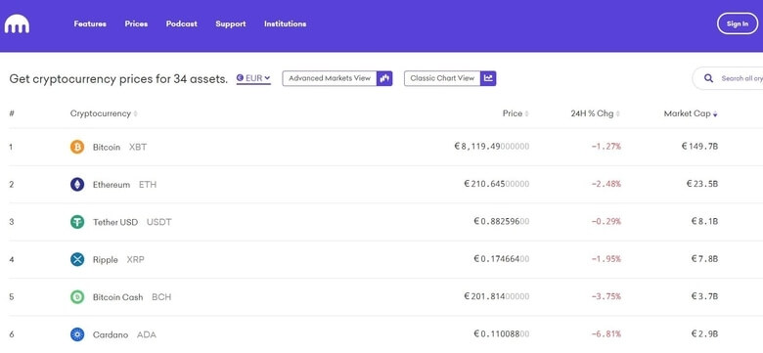This screenshot has height=353, width=763.
Task: Click Tether market cap €8.1B
Action: click(704, 222)
